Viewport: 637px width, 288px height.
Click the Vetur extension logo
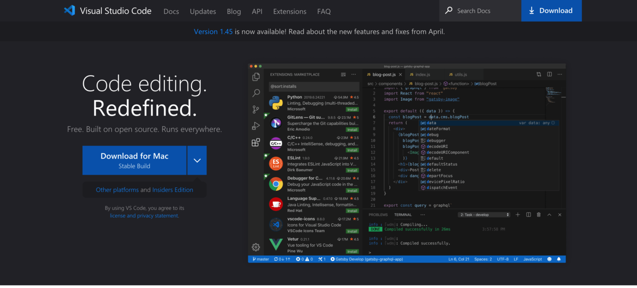coord(276,245)
